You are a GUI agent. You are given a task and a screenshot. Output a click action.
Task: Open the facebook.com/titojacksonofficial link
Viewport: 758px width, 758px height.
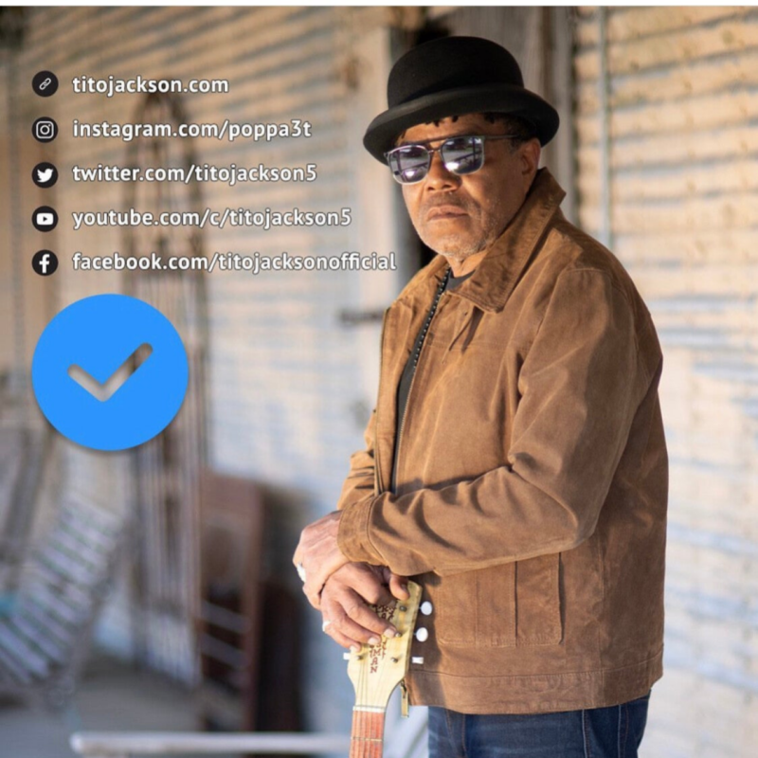click(234, 262)
